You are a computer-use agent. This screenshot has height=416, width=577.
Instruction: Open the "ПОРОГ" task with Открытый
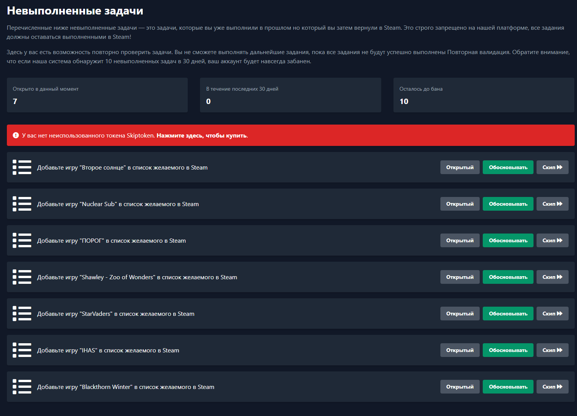460,240
